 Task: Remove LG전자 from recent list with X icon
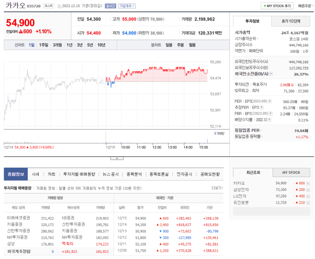[x=308, y=196]
